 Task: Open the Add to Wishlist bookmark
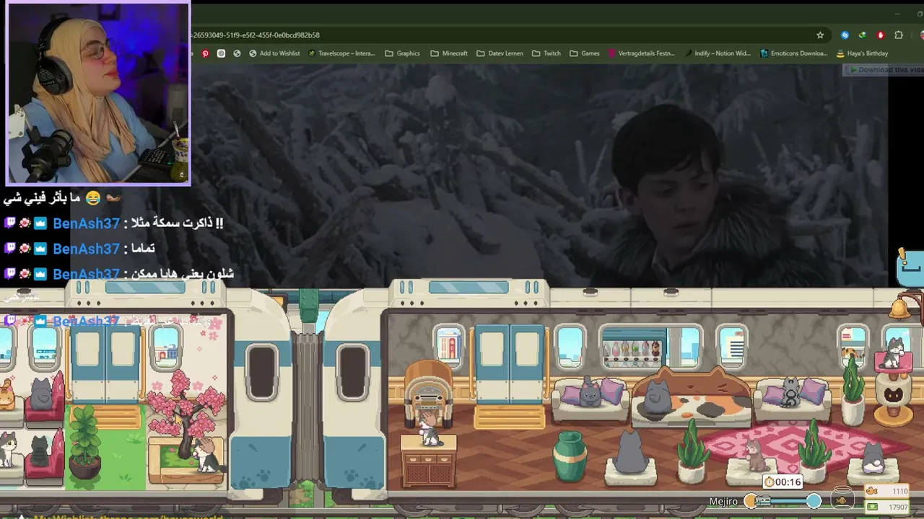[274, 53]
